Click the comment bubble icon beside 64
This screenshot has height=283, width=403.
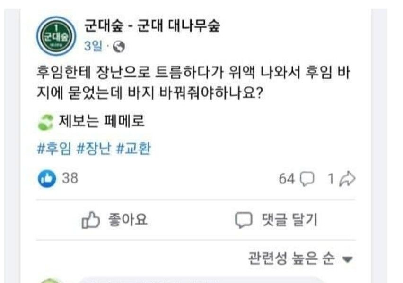(x=307, y=179)
